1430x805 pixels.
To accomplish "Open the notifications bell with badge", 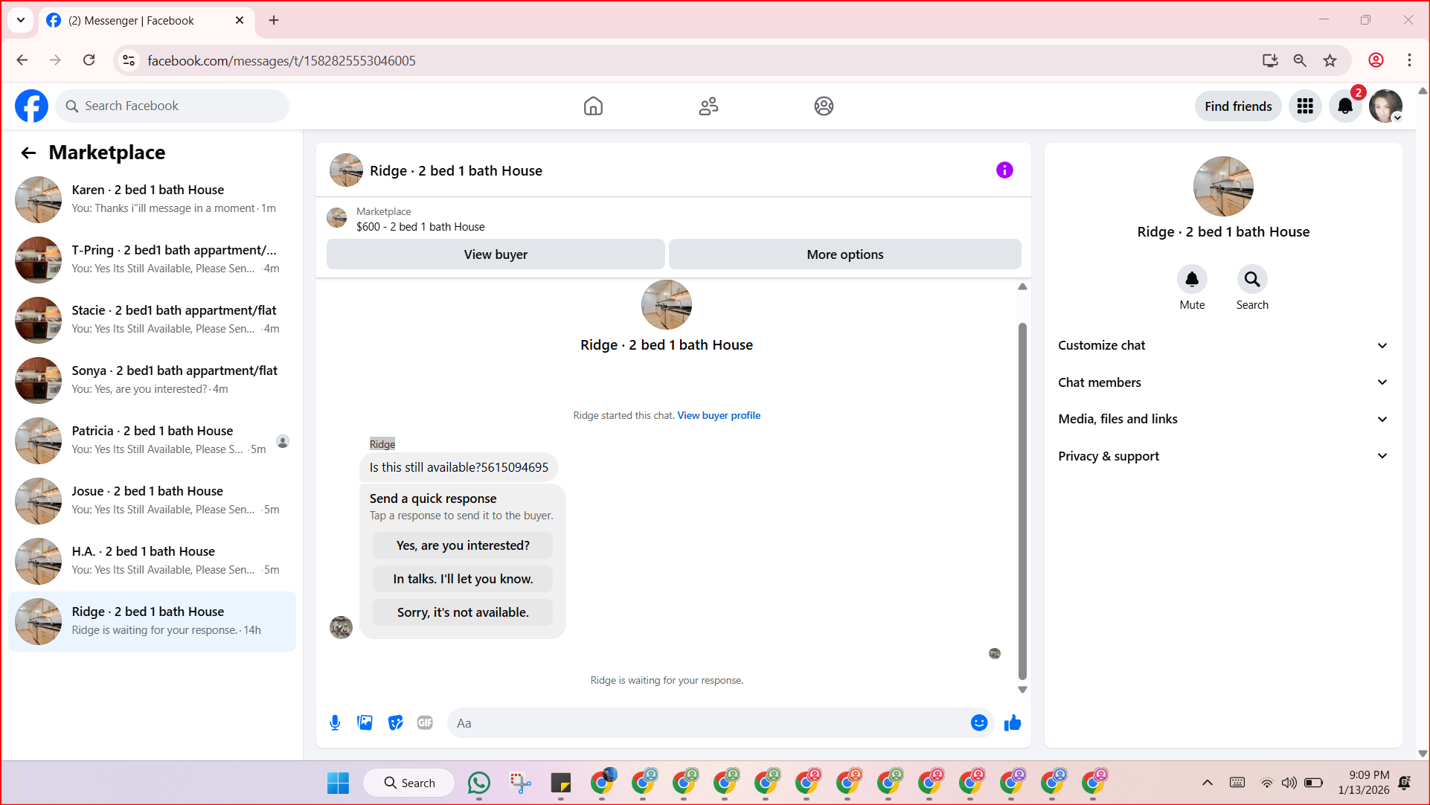I will tap(1345, 106).
